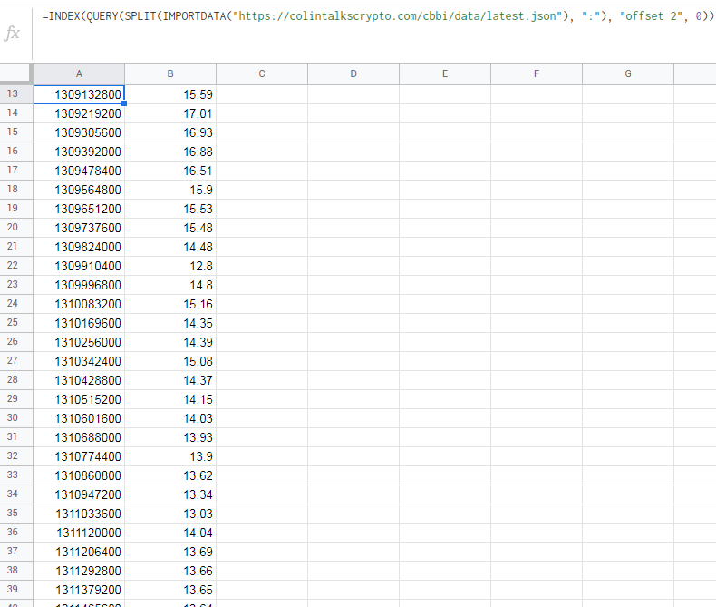
Task: Click cell containing 1309564800
Action: [79, 190]
